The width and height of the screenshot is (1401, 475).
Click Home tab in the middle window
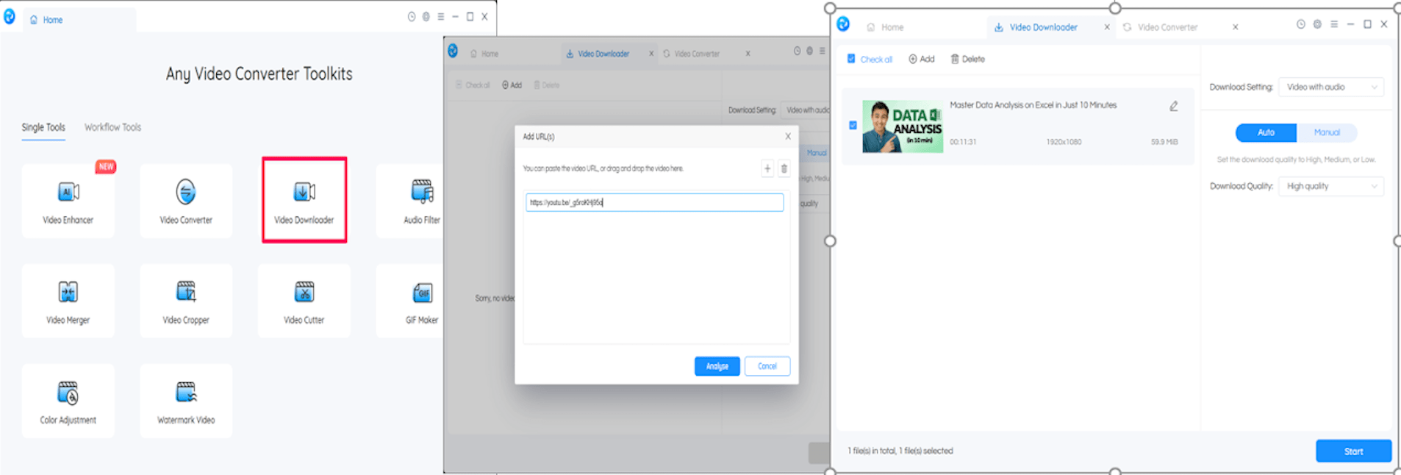click(x=484, y=54)
